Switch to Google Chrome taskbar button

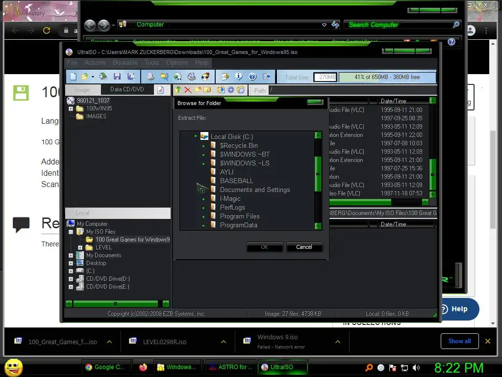pyautogui.click(x=105, y=367)
